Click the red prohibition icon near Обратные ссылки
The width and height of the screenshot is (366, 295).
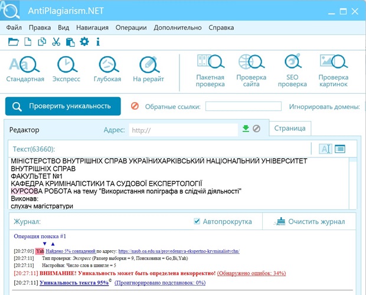(135, 106)
